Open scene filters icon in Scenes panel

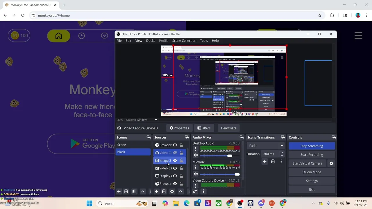[134, 191]
